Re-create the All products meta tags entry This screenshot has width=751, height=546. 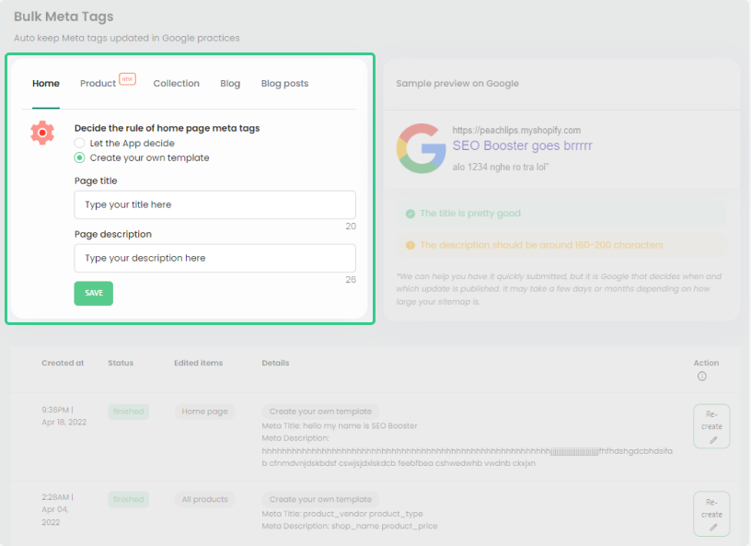(711, 514)
